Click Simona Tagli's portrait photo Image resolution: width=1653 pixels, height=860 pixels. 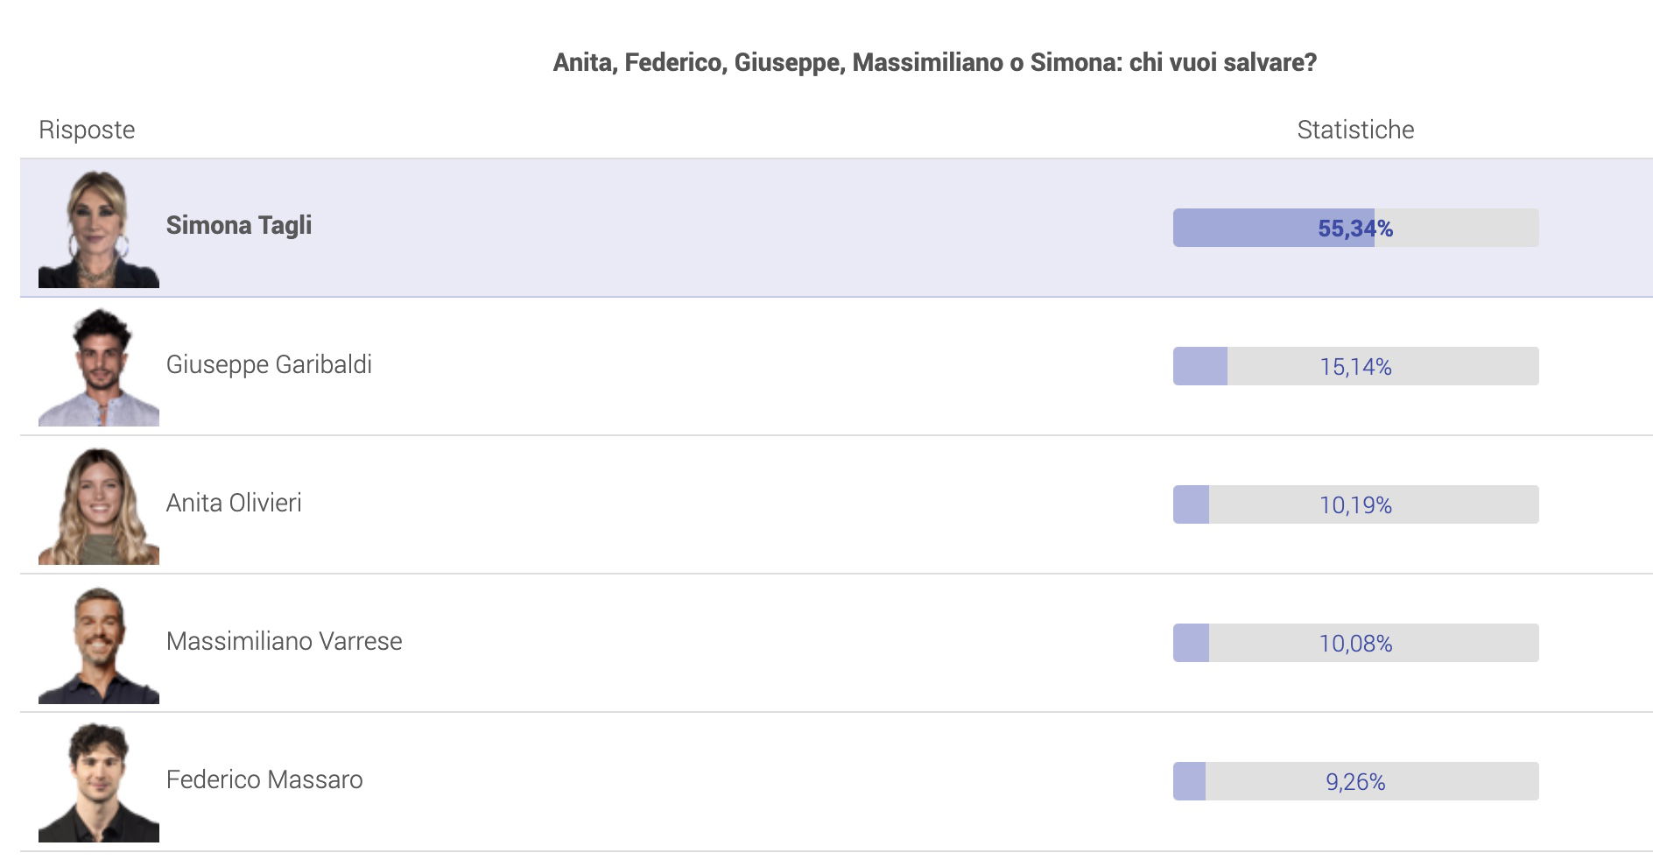(99, 228)
